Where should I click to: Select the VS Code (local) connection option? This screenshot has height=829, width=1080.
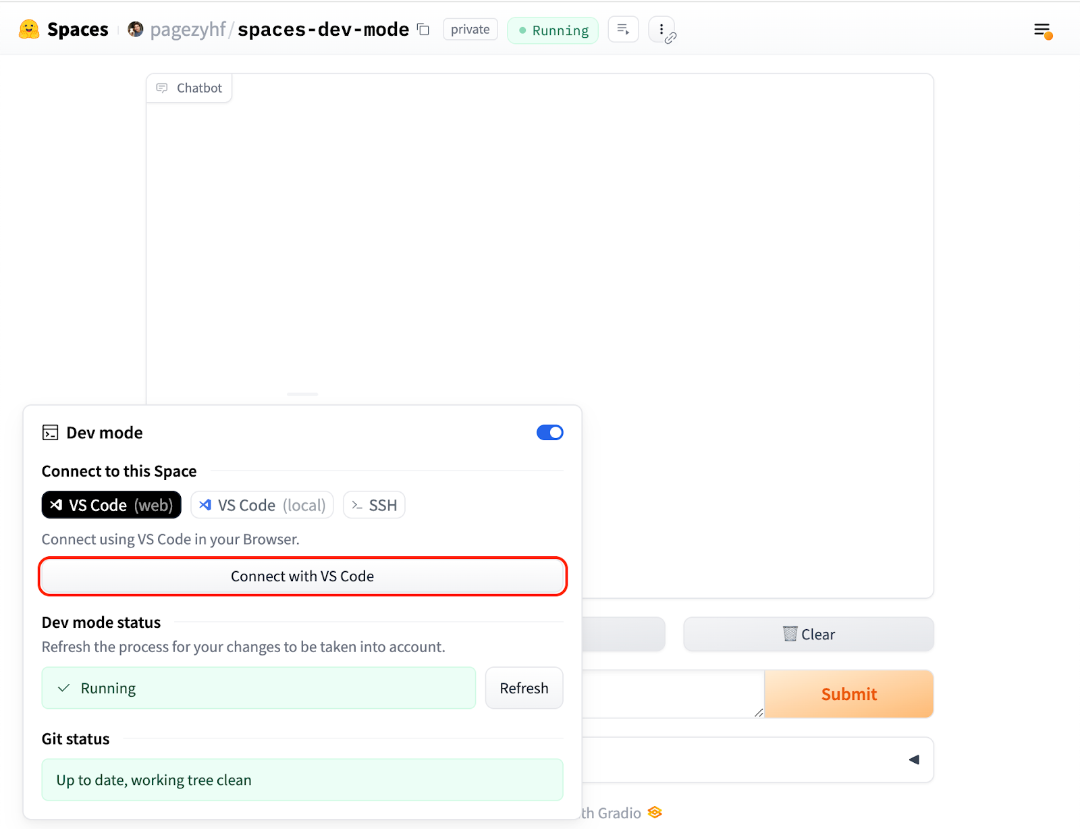click(262, 505)
